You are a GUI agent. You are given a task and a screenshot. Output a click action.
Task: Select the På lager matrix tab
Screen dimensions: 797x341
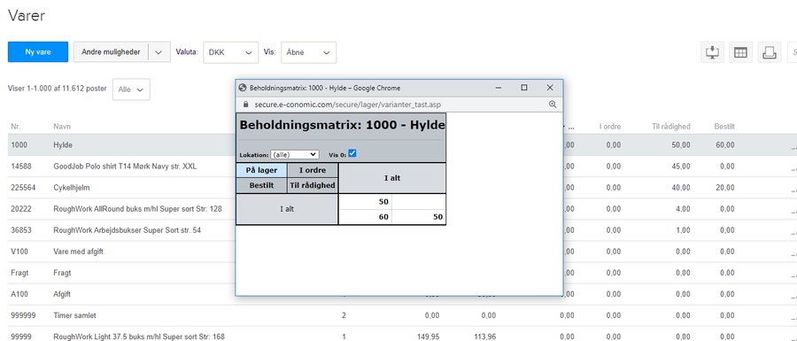(x=261, y=170)
